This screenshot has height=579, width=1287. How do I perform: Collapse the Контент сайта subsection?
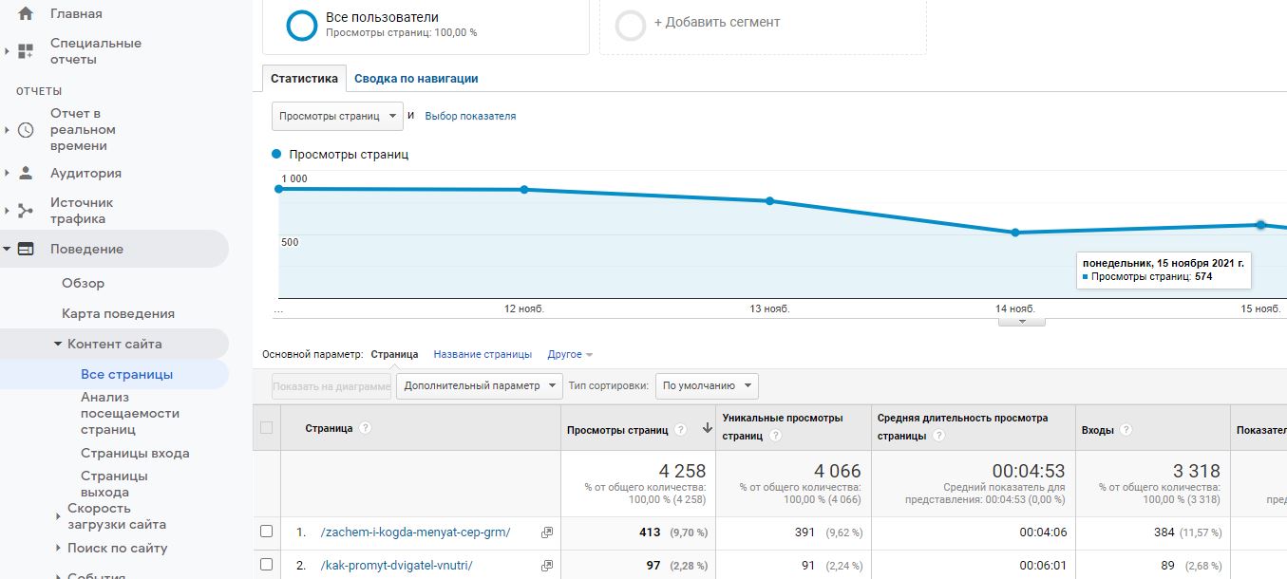pyautogui.click(x=58, y=344)
